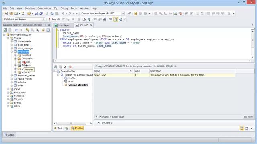Image resolution: width=257 pixels, height=144 pixels.
Task: Click the yellow SQL formatting icon in top toolbar
Action: coord(136,14)
